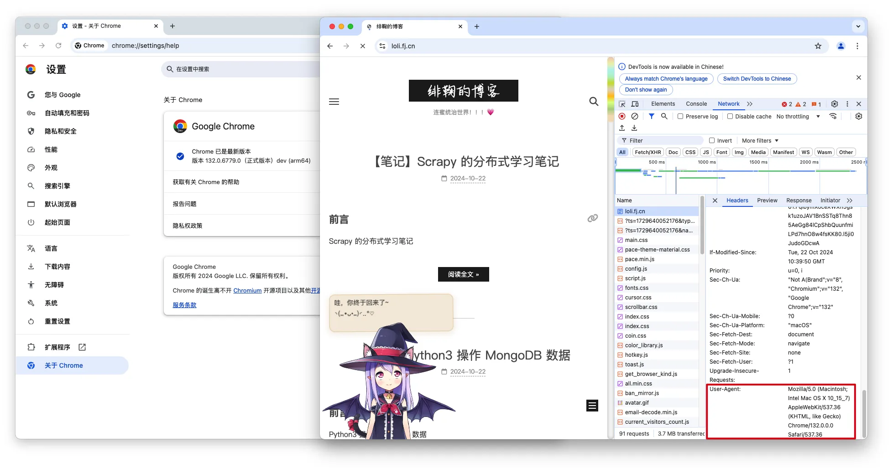Open Chrome's three-dot menu in blog window
This screenshot has height=473, width=893.
tap(857, 46)
